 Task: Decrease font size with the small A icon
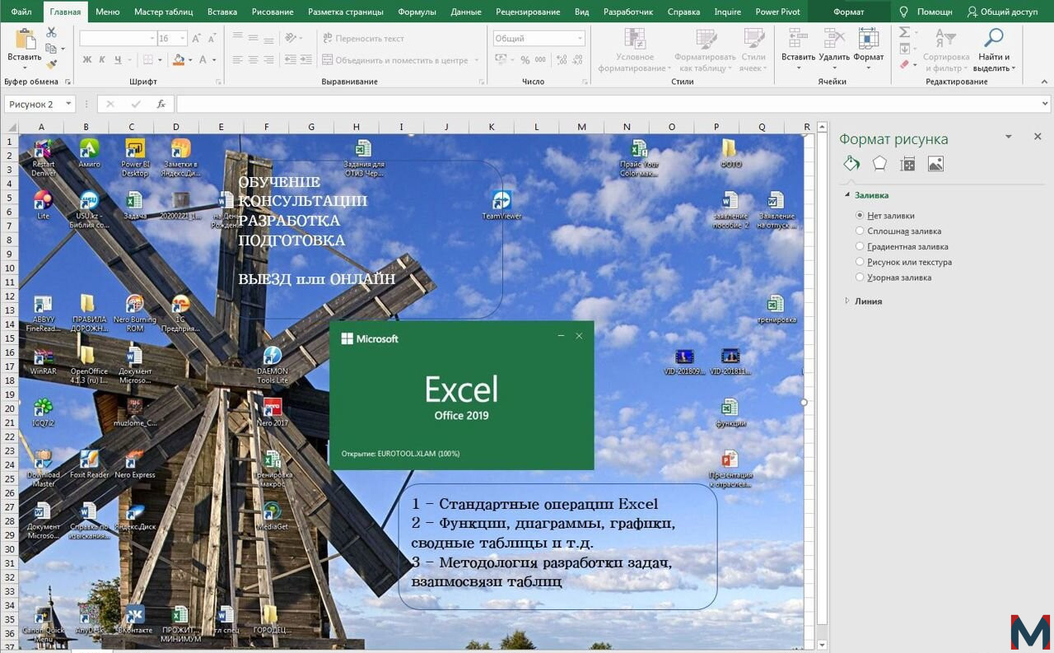pos(211,39)
